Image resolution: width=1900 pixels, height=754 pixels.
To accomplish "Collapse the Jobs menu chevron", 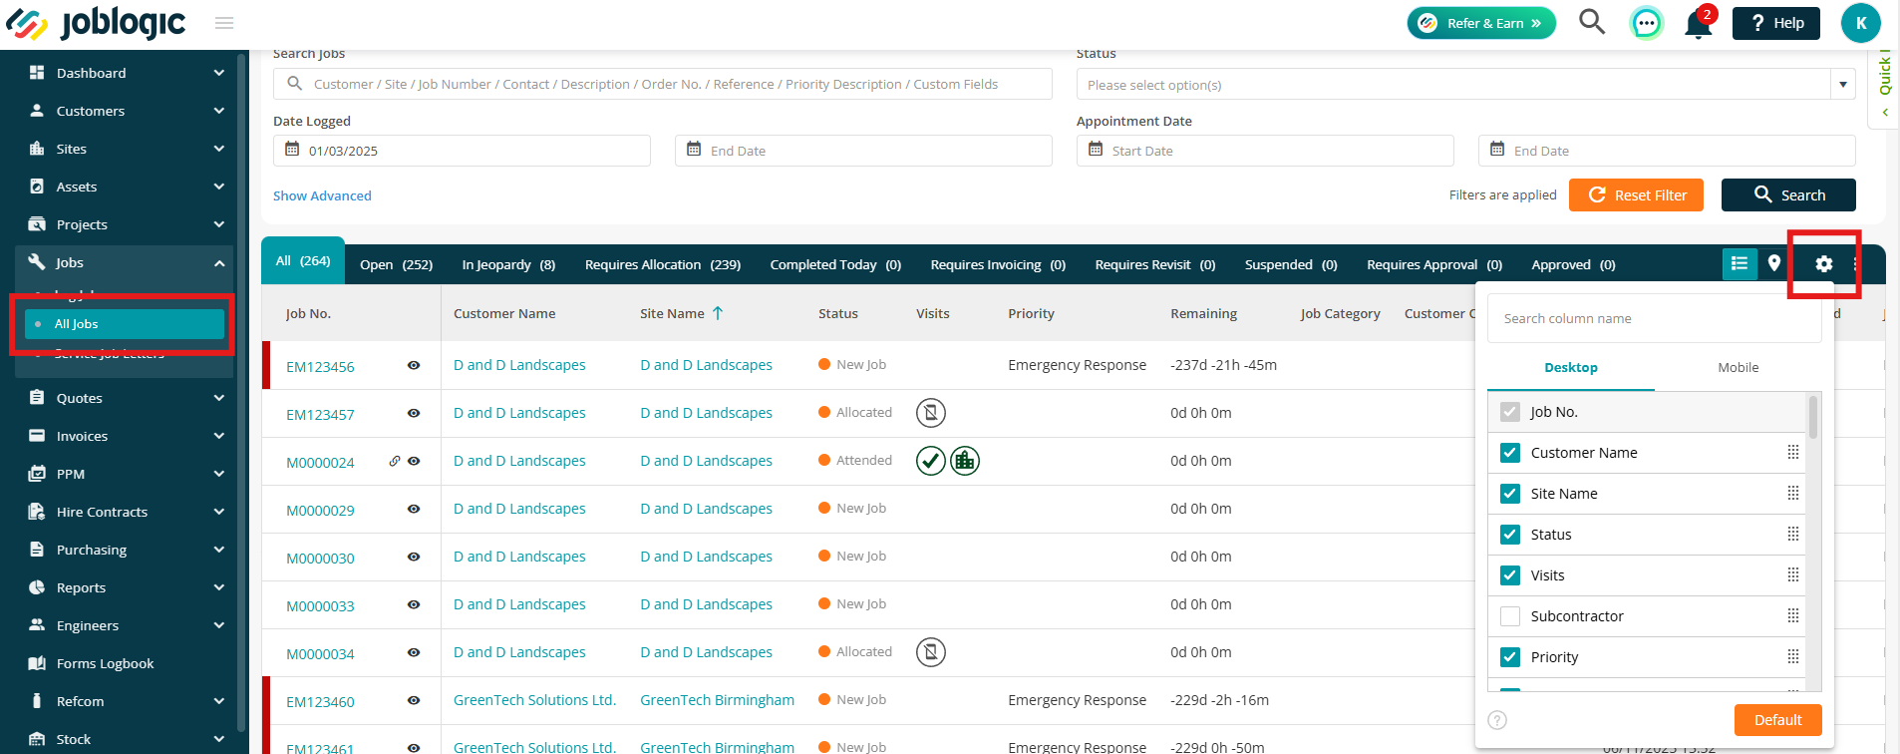I will tap(219, 262).
